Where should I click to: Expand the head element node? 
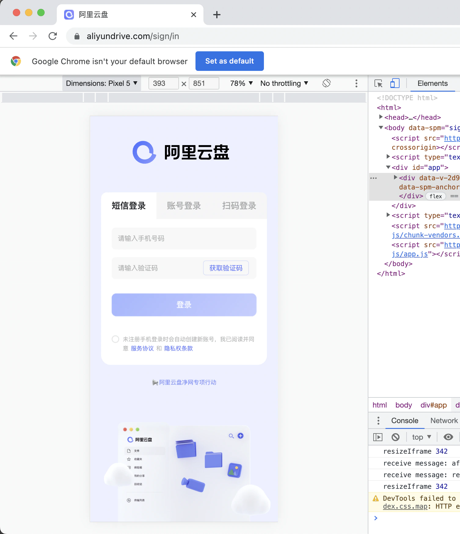coord(381,117)
